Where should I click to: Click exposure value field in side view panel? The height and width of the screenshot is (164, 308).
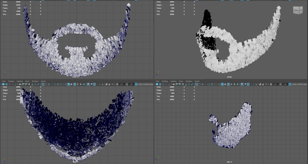tap(275, 84)
